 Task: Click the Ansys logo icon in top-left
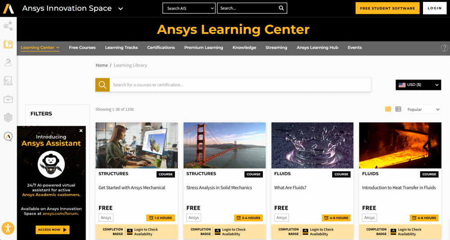point(8,8)
